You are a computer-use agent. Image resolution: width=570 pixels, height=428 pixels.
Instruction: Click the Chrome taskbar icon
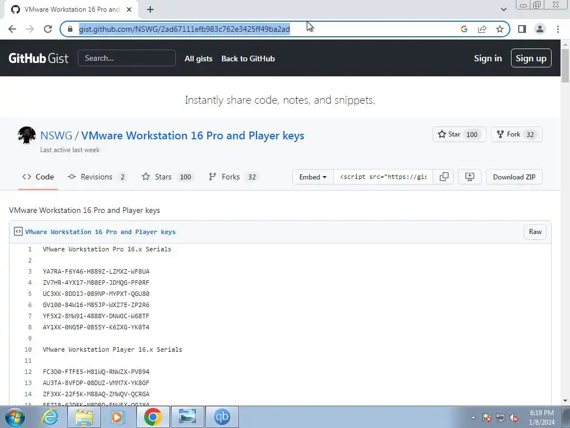[x=153, y=417]
